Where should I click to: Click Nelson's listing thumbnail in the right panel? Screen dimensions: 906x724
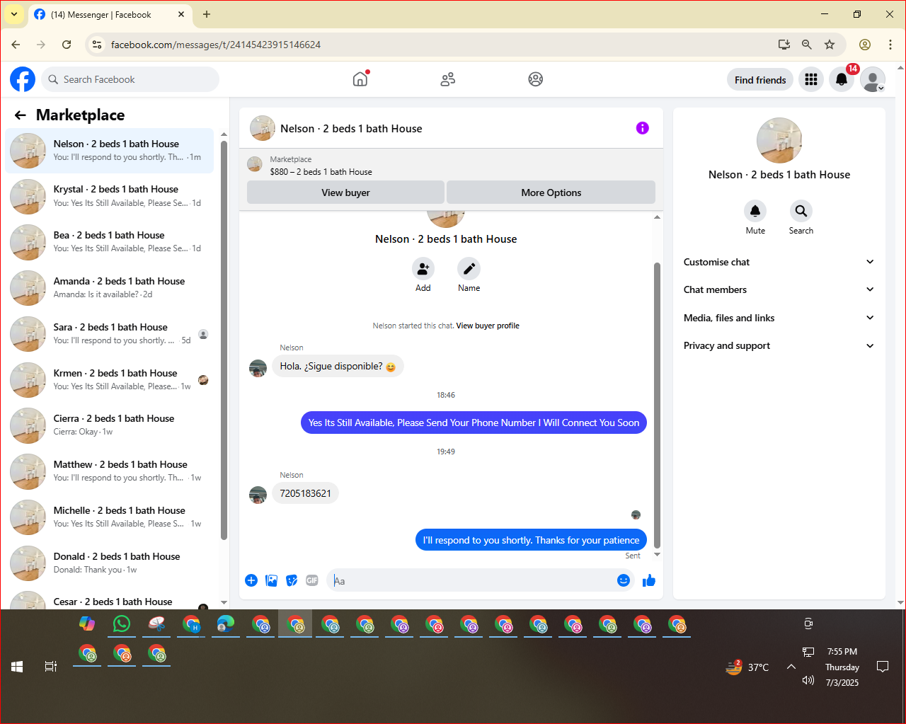[x=779, y=140]
